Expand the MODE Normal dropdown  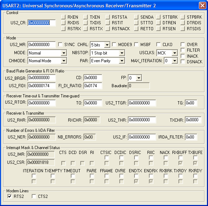coord(64,53)
